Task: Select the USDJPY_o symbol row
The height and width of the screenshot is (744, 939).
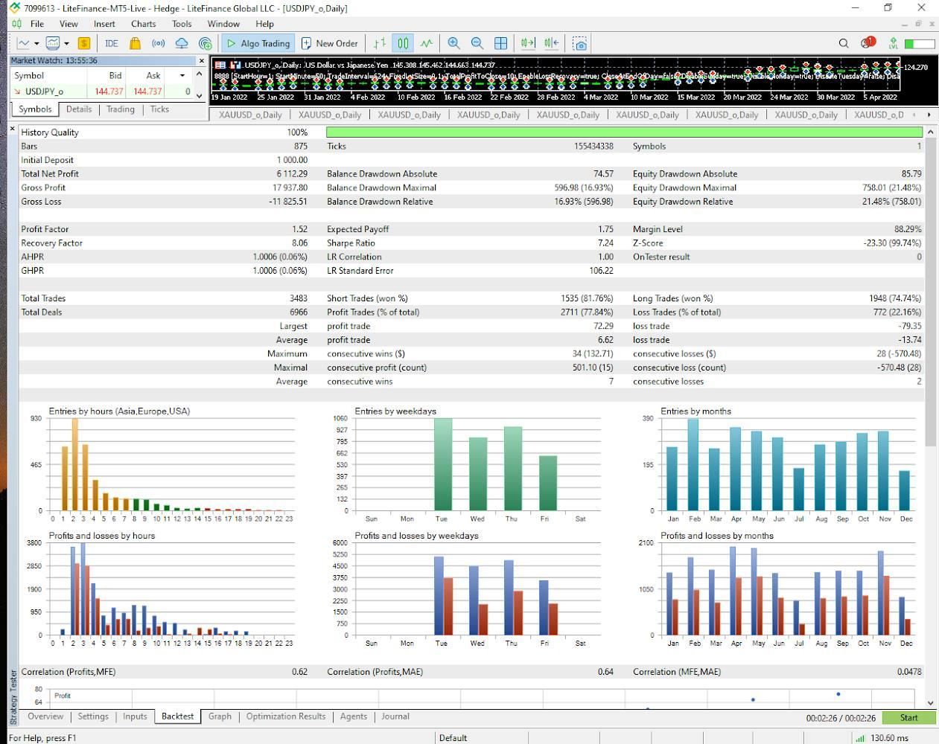Action: tap(102, 92)
